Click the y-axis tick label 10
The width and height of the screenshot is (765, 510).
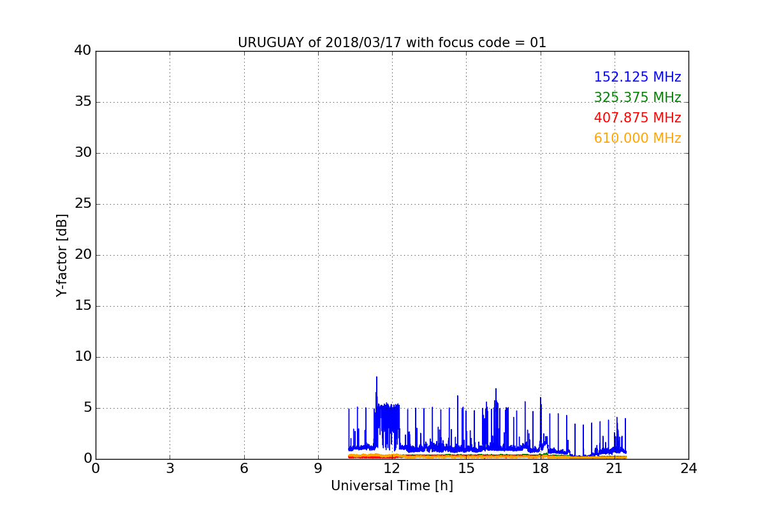83,357
